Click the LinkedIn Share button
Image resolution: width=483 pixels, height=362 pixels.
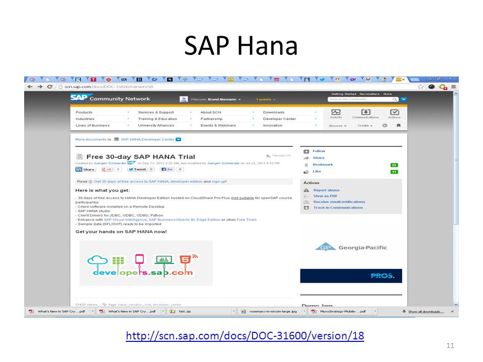86,169
